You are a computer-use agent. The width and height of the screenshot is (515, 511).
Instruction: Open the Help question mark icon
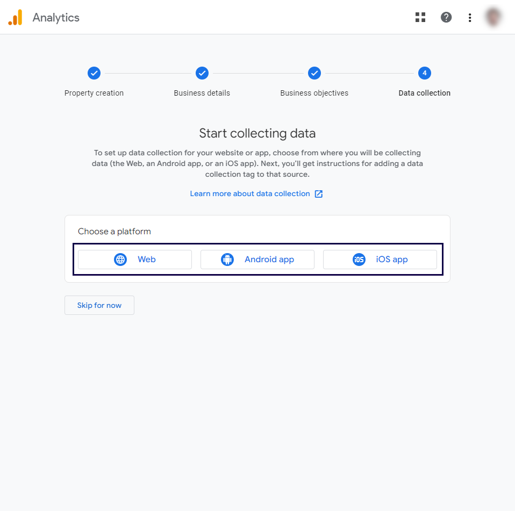point(446,18)
